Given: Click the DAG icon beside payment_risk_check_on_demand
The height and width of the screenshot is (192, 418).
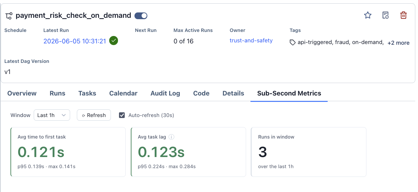Looking at the screenshot, I should (9, 15).
